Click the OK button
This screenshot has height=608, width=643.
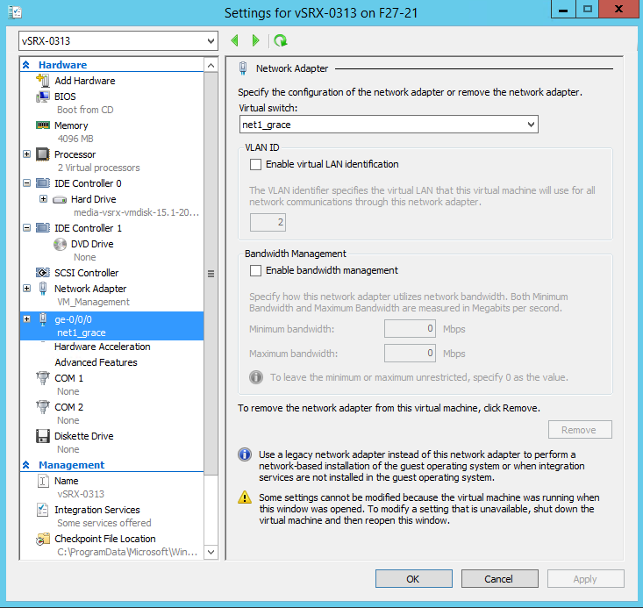(x=414, y=579)
